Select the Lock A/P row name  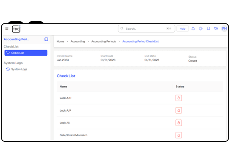coord(66,110)
